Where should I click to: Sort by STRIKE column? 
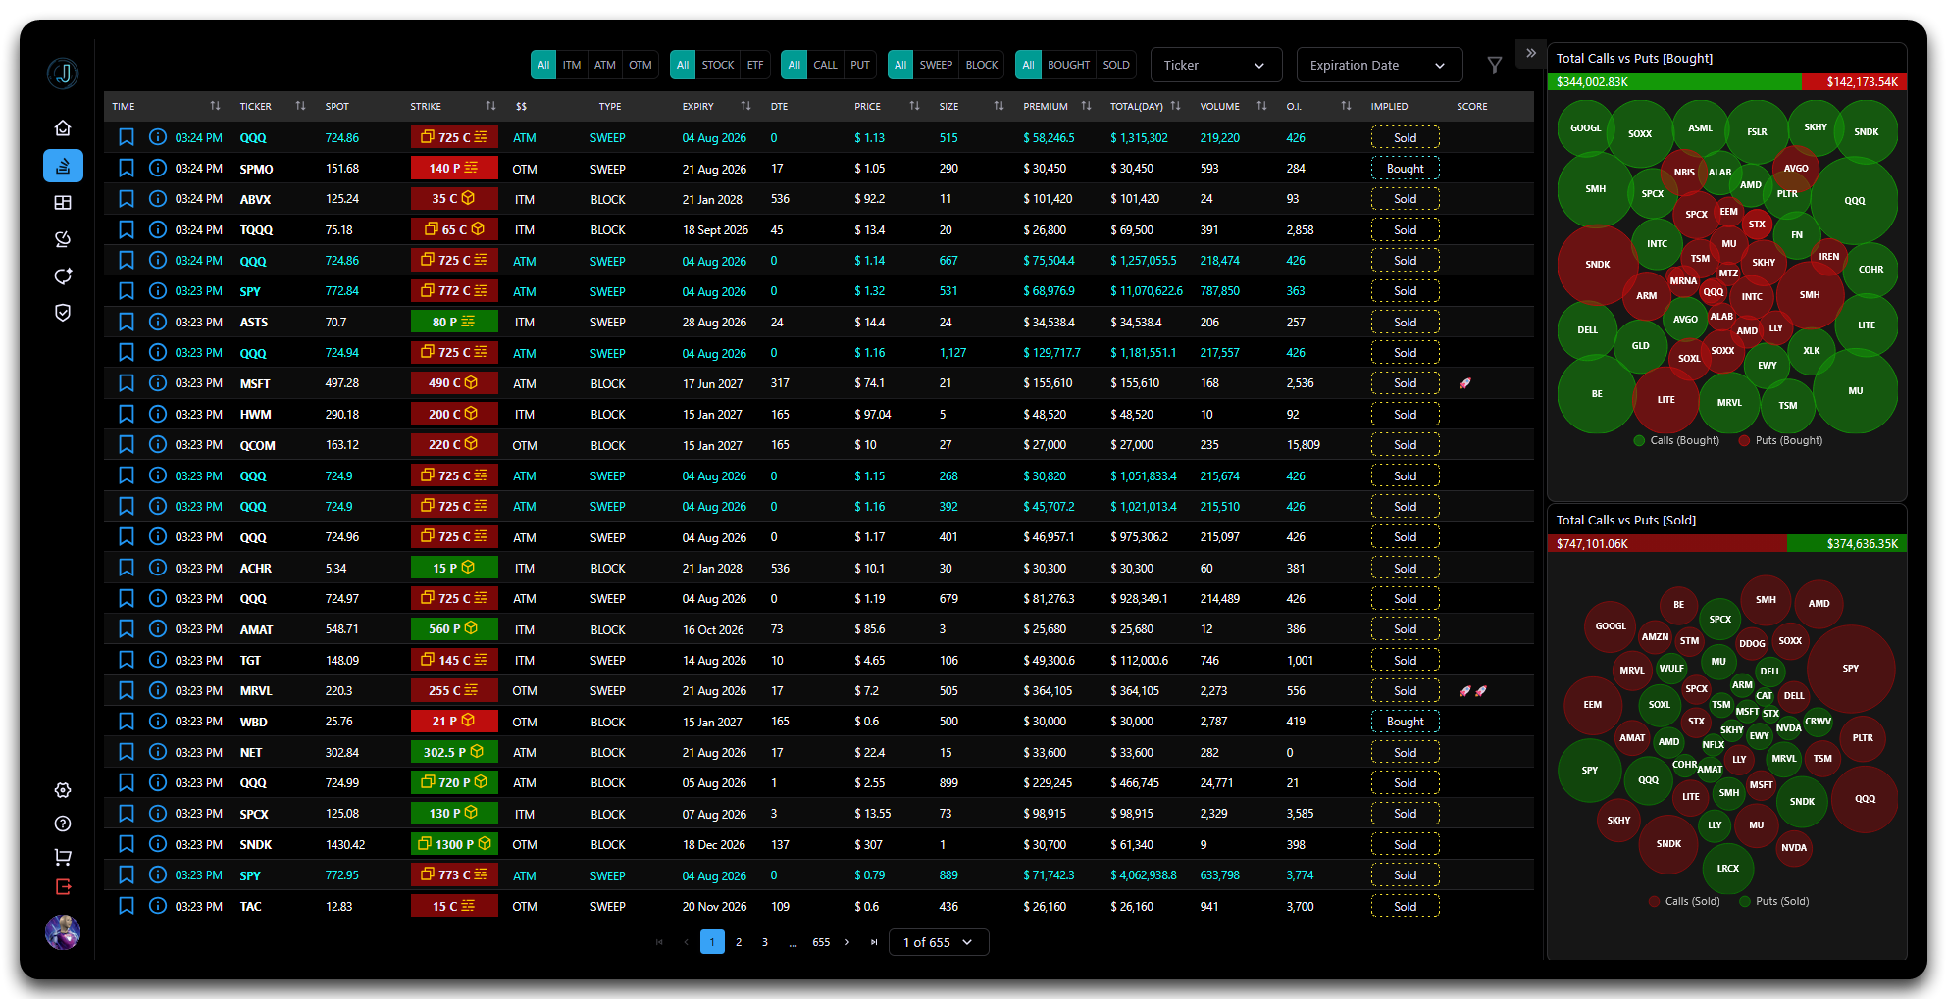tap(490, 106)
